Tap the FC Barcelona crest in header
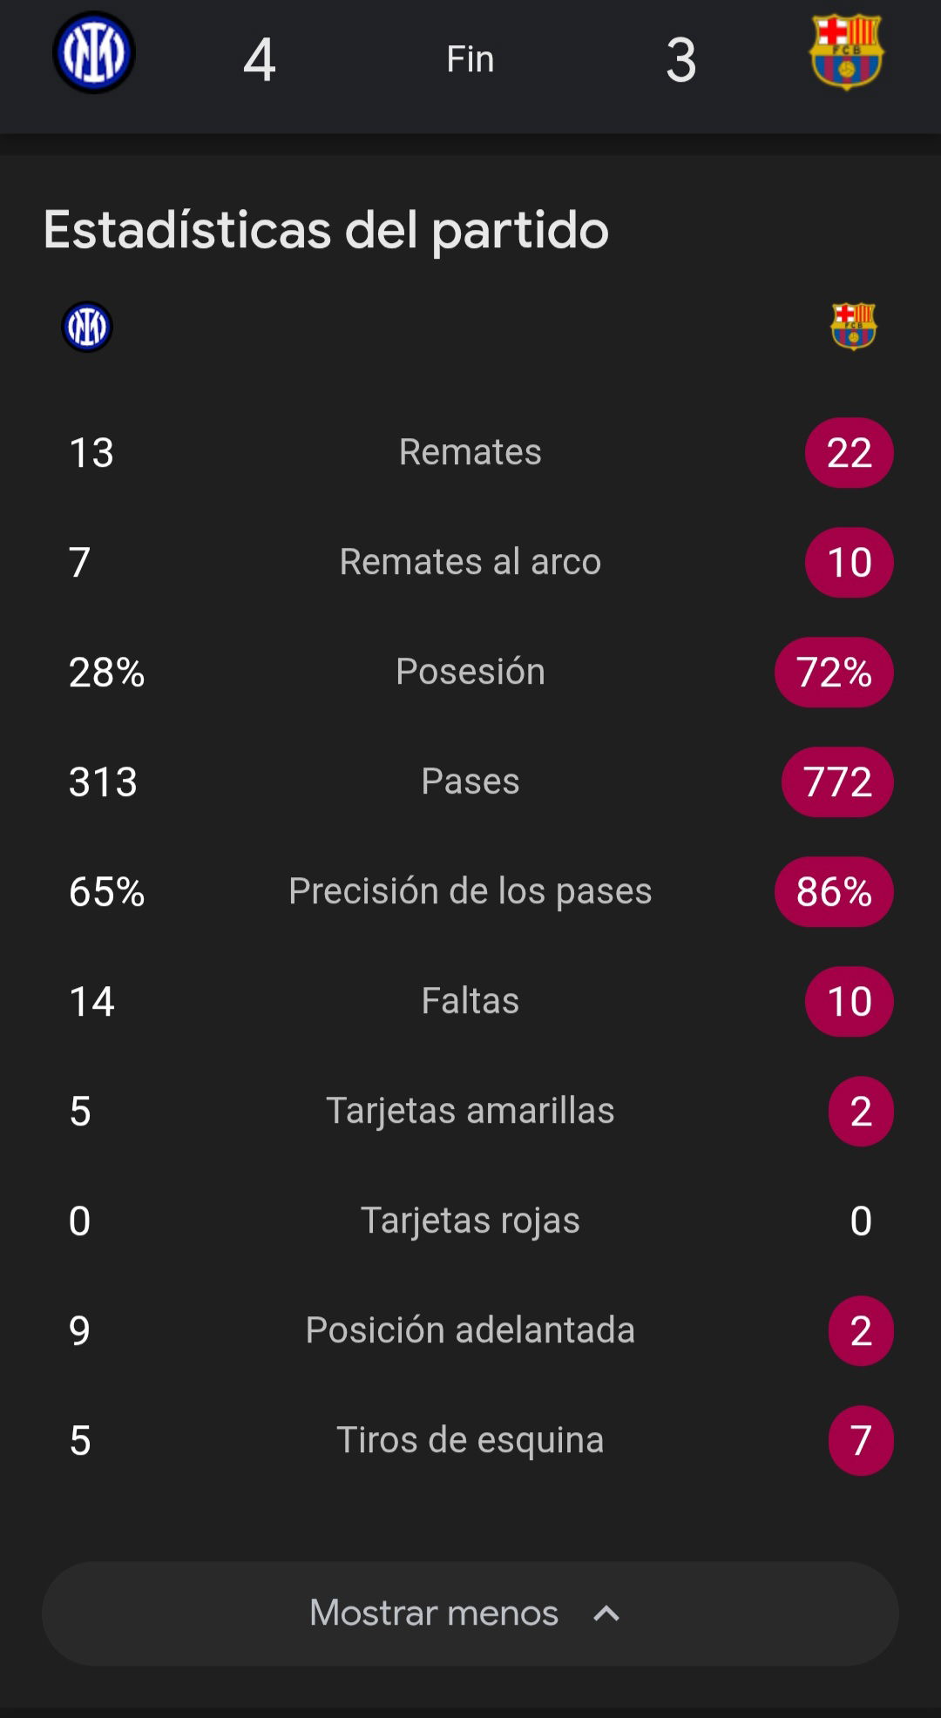The width and height of the screenshot is (941, 1718). [x=846, y=52]
